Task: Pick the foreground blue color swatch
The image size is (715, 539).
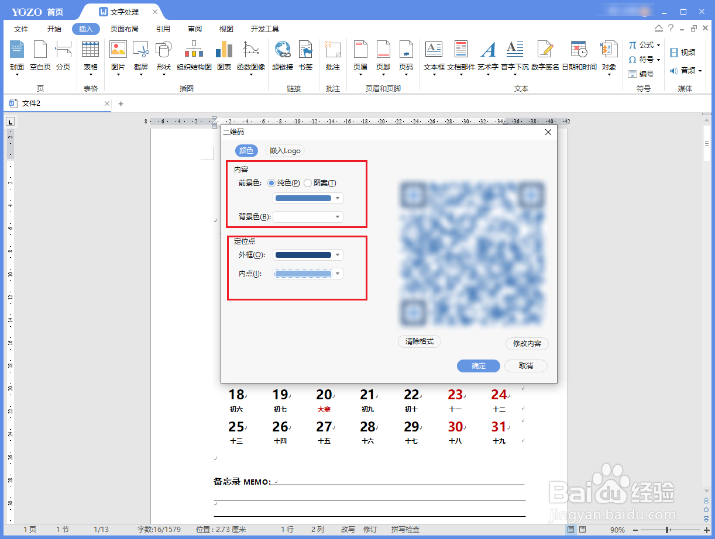Action: click(303, 198)
